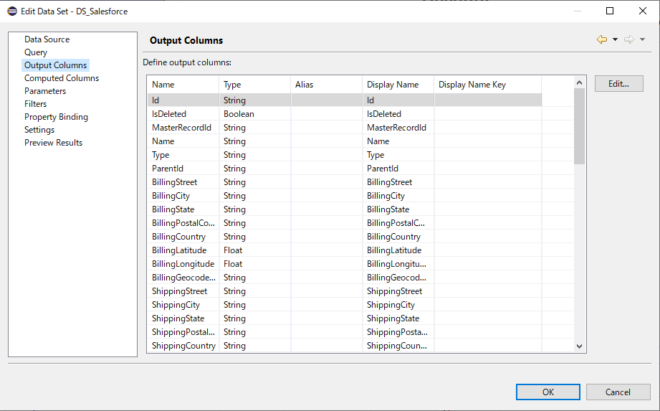The width and height of the screenshot is (660, 411).
Task: Show the Preview Results page
Action: 53,143
